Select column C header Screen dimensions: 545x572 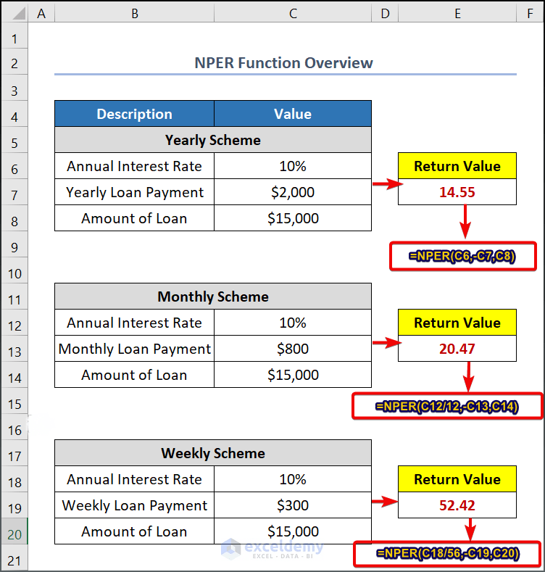(293, 14)
